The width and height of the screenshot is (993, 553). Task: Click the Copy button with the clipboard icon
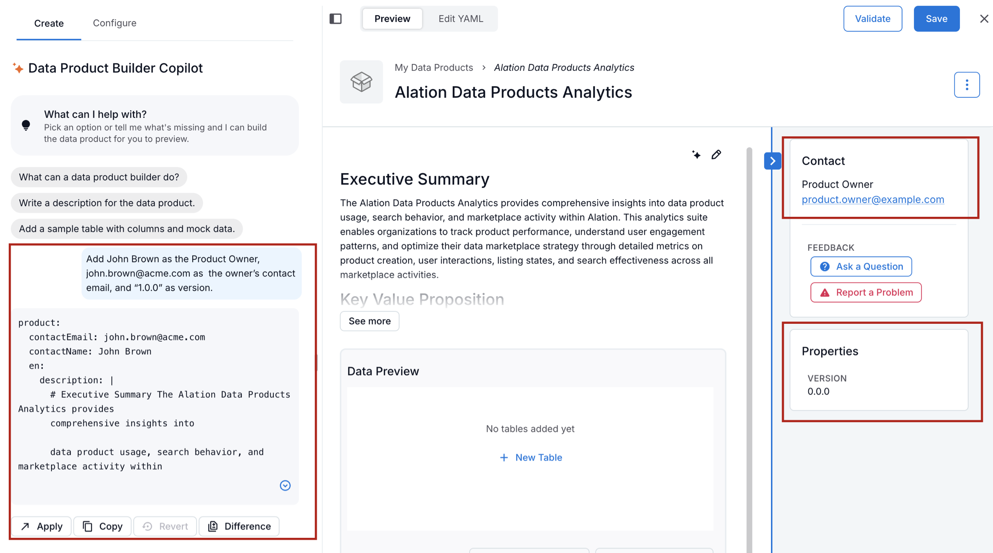pos(103,526)
